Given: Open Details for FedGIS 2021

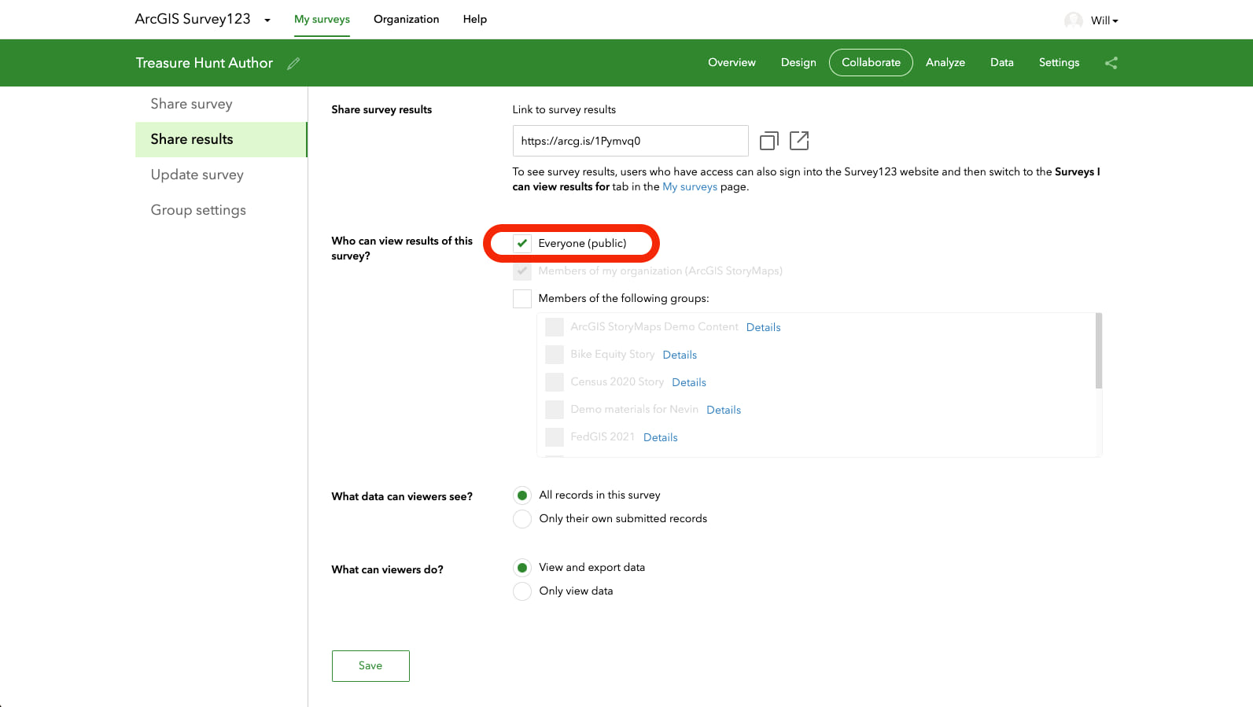Looking at the screenshot, I should (x=660, y=437).
